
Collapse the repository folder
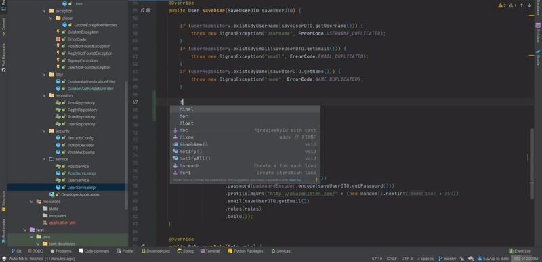[x=44, y=95]
